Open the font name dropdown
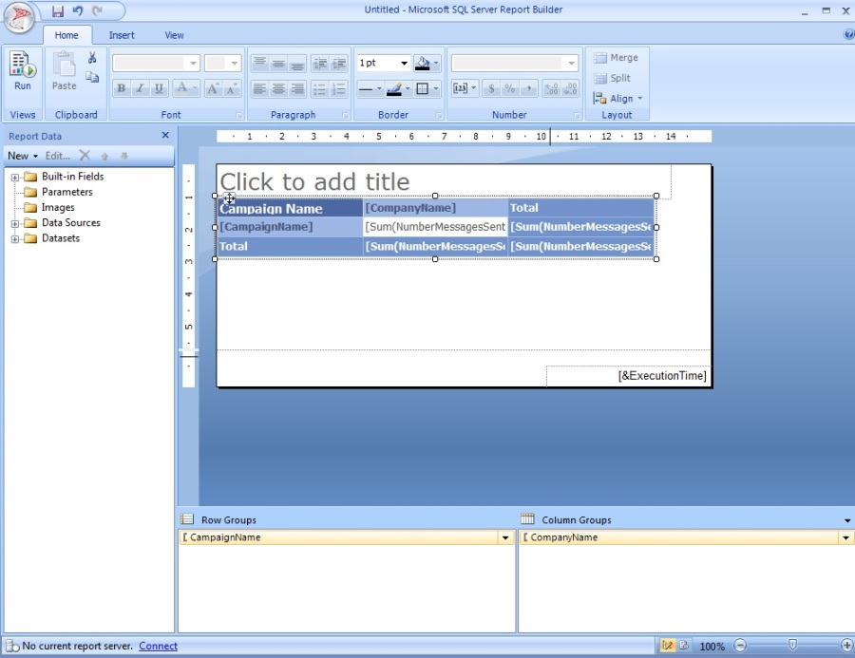Image resolution: width=855 pixels, height=658 pixels. point(193,64)
